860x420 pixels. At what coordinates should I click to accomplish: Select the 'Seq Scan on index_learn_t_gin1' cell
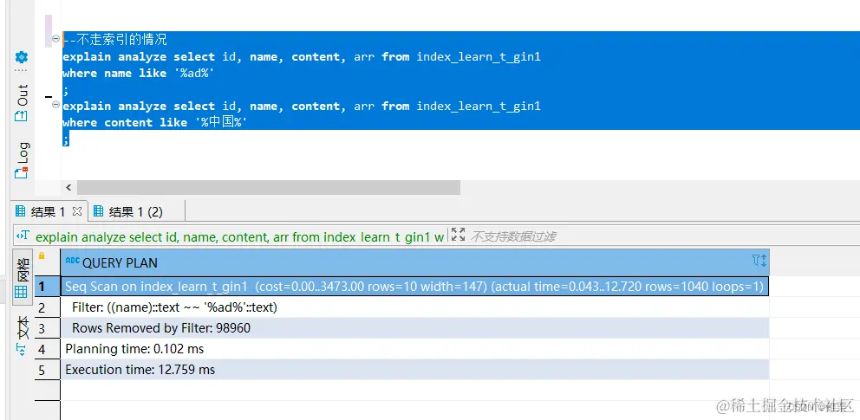[x=414, y=287]
